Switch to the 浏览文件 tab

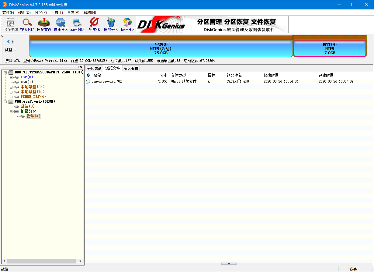coord(113,68)
